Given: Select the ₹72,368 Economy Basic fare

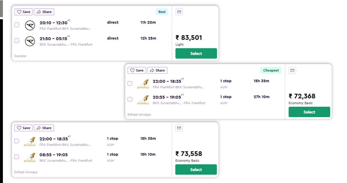Looking at the screenshot, I should pos(309,112).
